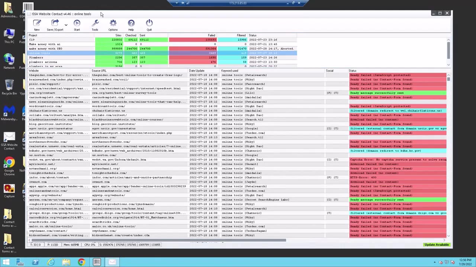Start the project with Start icon
The height and width of the screenshot is (267, 476).
point(77,25)
